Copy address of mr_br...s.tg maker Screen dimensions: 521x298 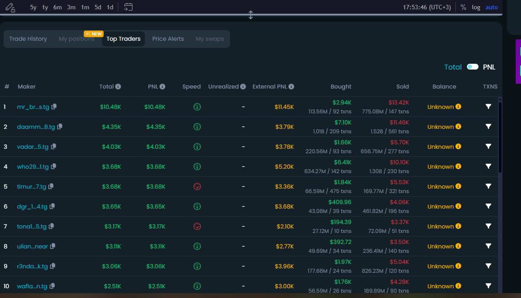(54, 107)
